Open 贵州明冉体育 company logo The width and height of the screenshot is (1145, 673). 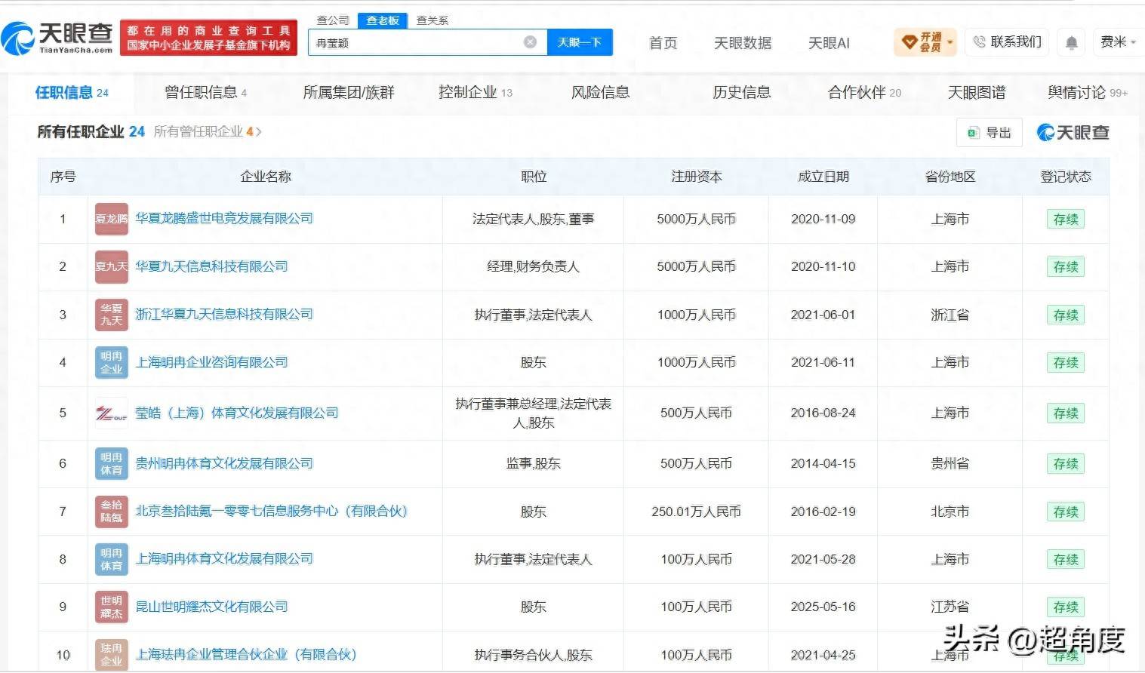[112, 463]
